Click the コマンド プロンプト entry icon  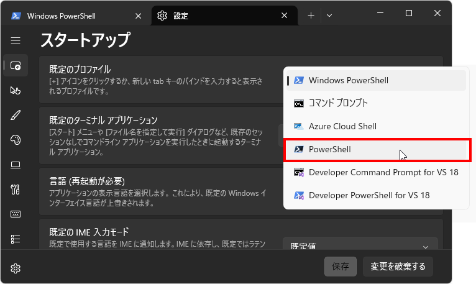[x=299, y=104]
